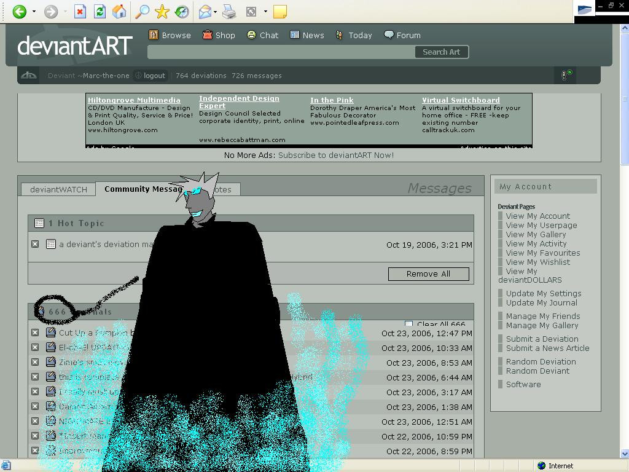Screen dimensions: 629x472
Task: Go to the Shop section
Action: pos(219,35)
